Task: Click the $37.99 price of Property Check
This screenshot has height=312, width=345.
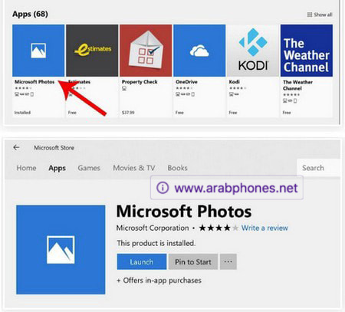Action: click(x=128, y=113)
